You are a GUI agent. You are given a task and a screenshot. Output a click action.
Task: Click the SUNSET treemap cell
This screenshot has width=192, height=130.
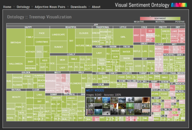[58, 47]
